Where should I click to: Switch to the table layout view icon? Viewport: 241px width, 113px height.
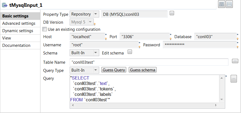coord(222,4)
